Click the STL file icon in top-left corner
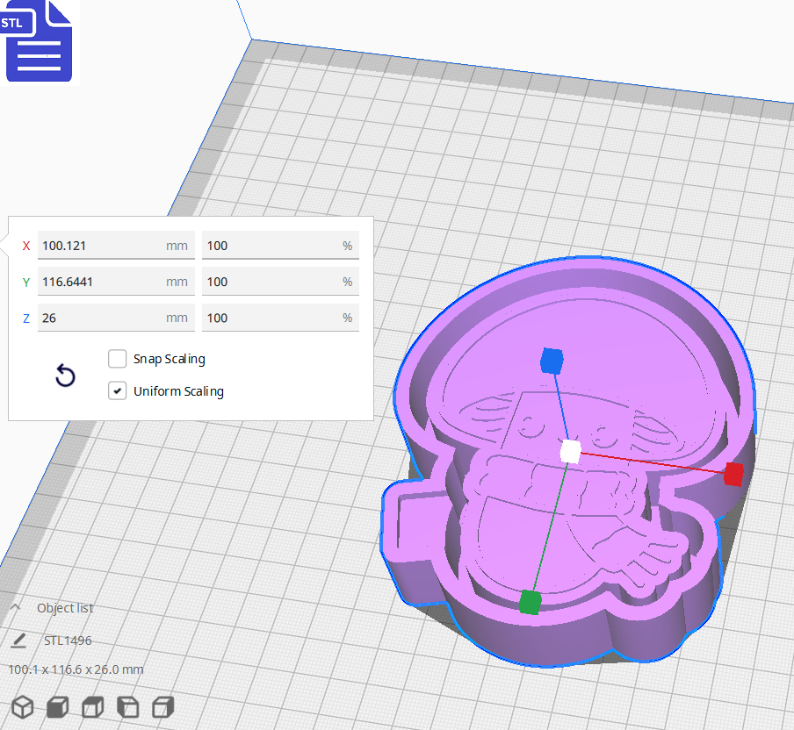The height and width of the screenshot is (730, 794). tap(39, 40)
